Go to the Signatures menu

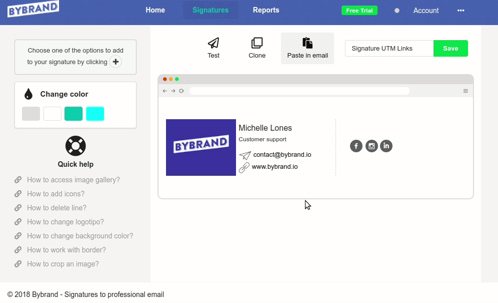coord(210,10)
